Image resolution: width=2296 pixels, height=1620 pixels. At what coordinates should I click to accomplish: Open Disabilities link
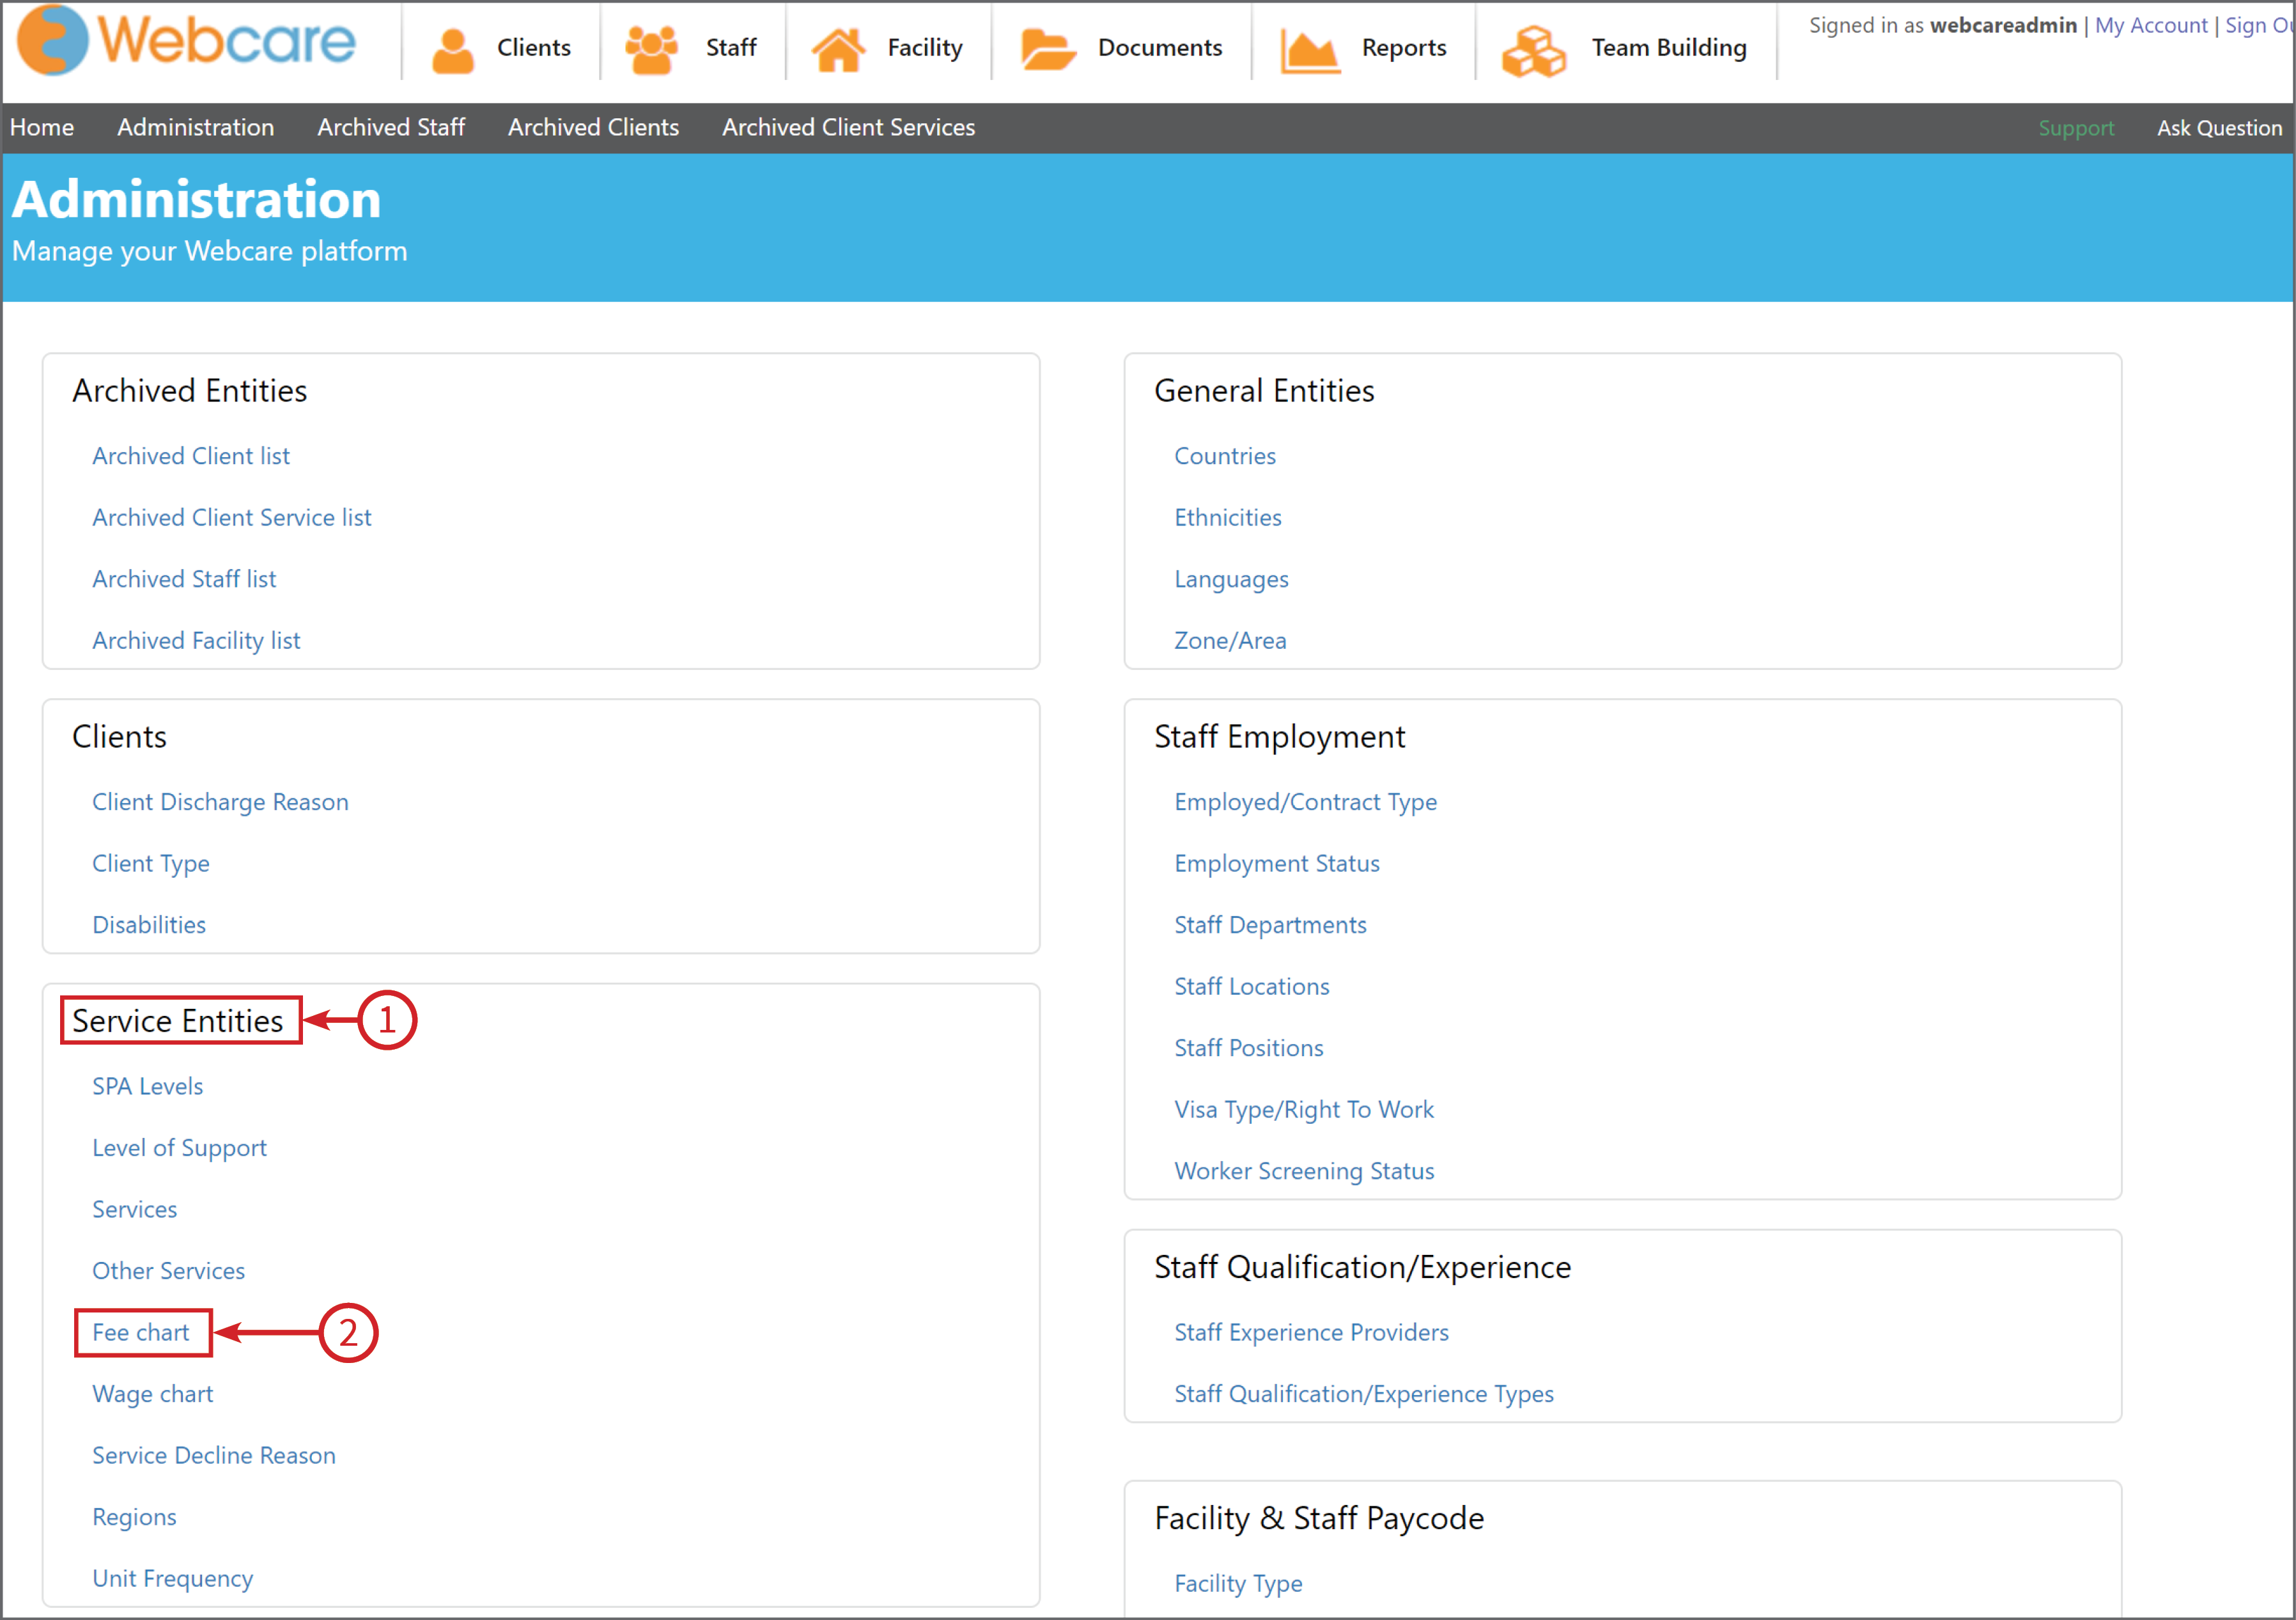[149, 925]
